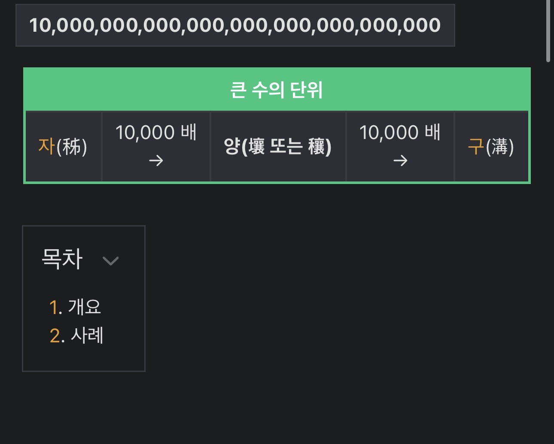The height and width of the screenshot is (444, 554).
Task: Click the hanja 穰 in center cell
Action: point(317,147)
